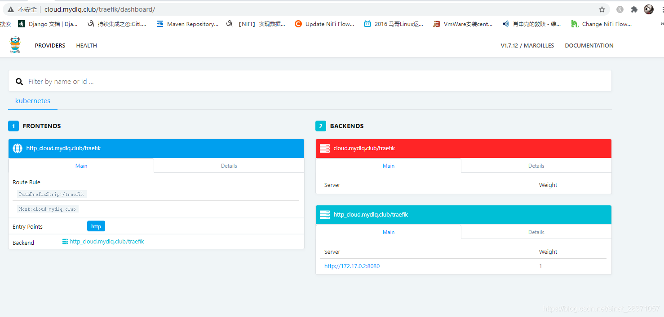
Task: Click server icon on red cloud.mydlq.club/traefik backend
Action: click(325, 148)
